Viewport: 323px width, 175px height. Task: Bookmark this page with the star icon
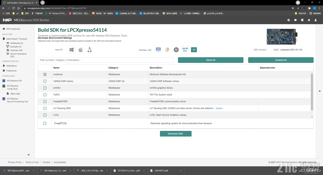298,8
